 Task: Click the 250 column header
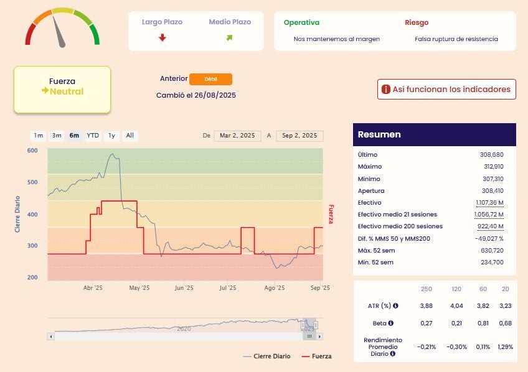(427, 289)
